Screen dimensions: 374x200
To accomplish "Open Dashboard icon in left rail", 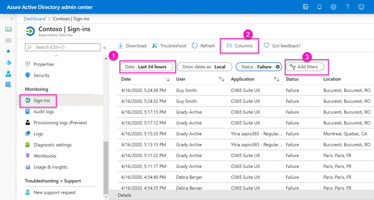I will coord(8,29).
